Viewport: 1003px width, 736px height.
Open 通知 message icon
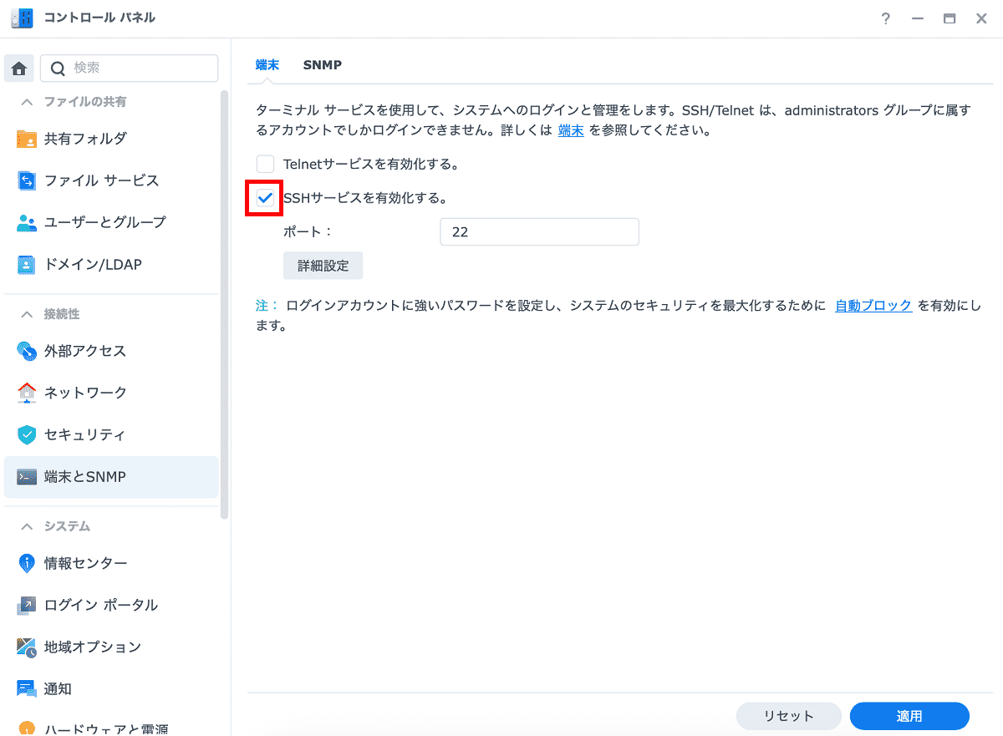click(x=27, y=689)
